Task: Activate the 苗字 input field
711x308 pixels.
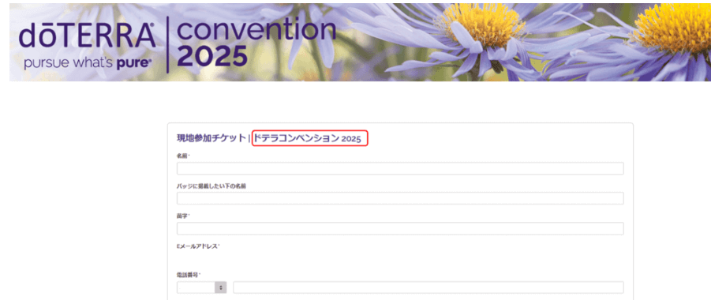Action: tap(400, 228)
